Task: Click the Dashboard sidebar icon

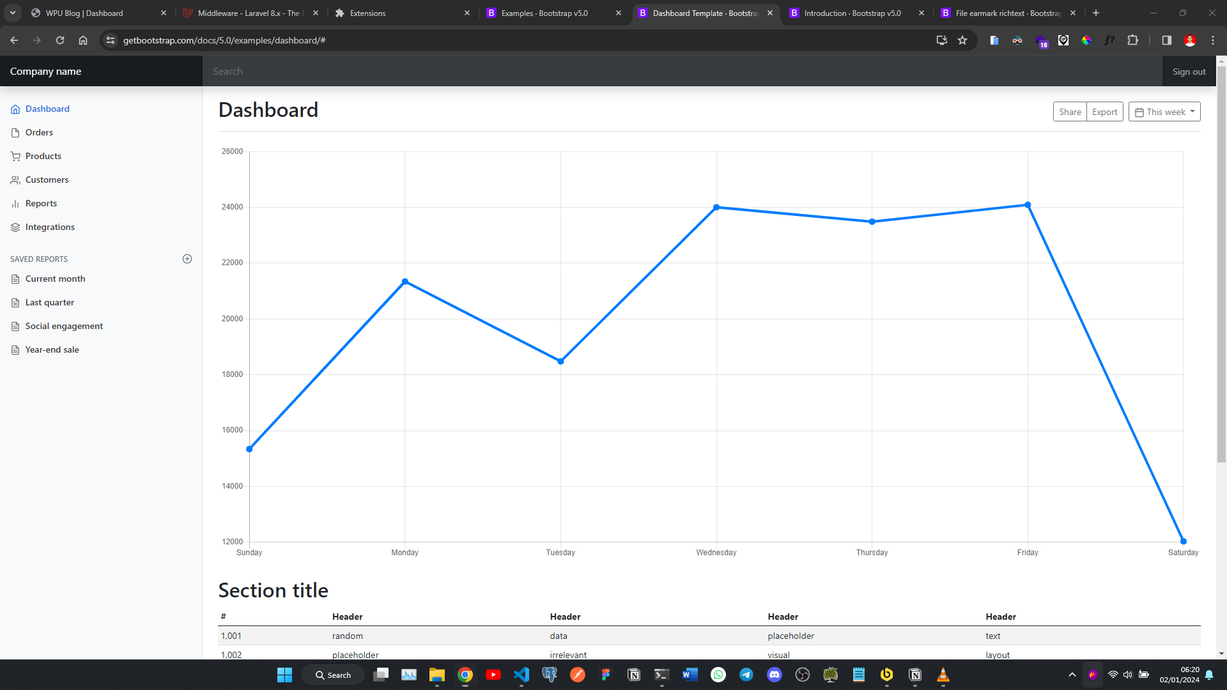Action: tap(15, 109)
